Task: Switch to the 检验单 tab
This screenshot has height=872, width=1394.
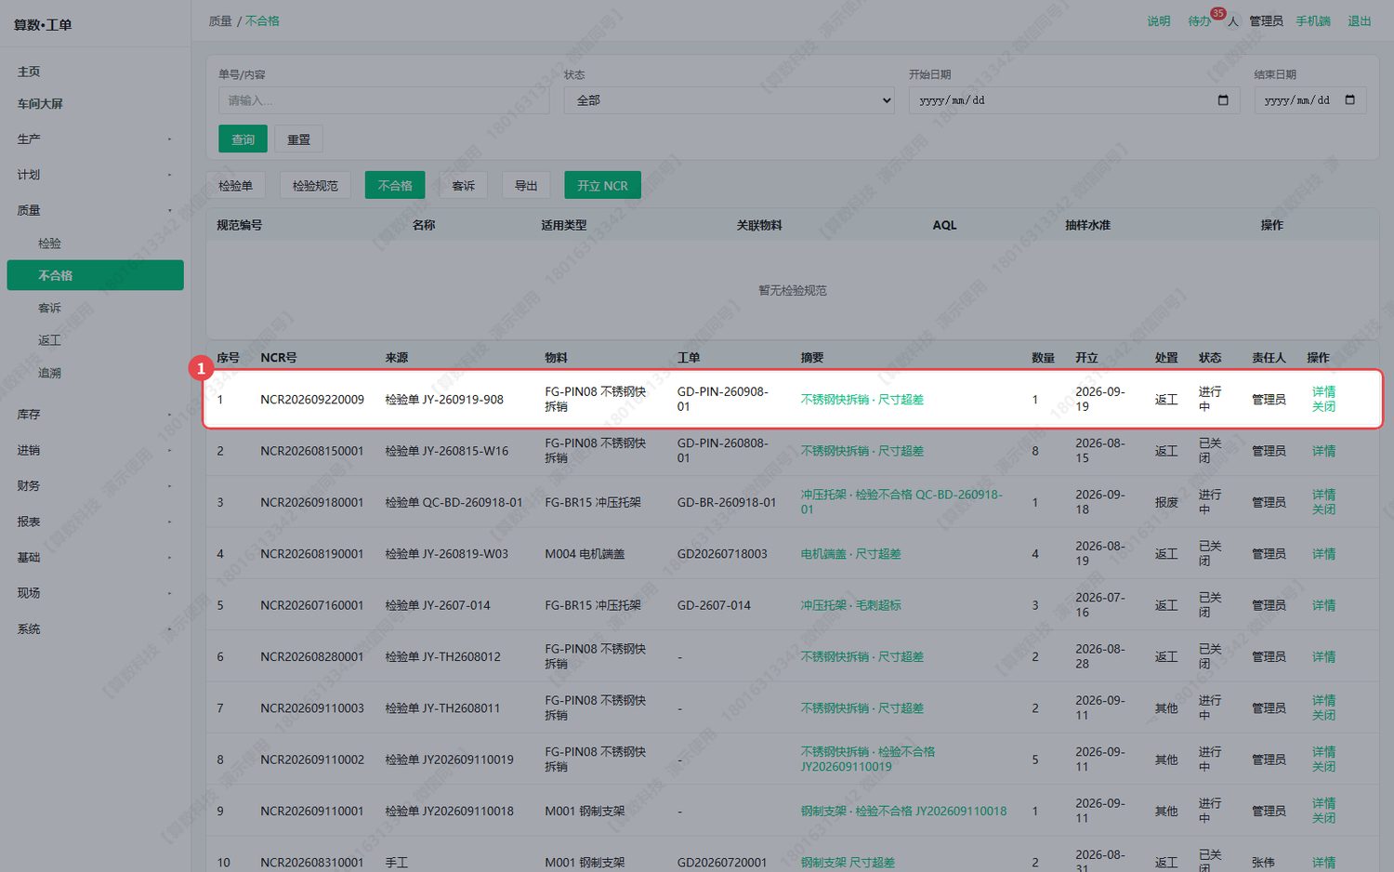Action: point(235,185)
